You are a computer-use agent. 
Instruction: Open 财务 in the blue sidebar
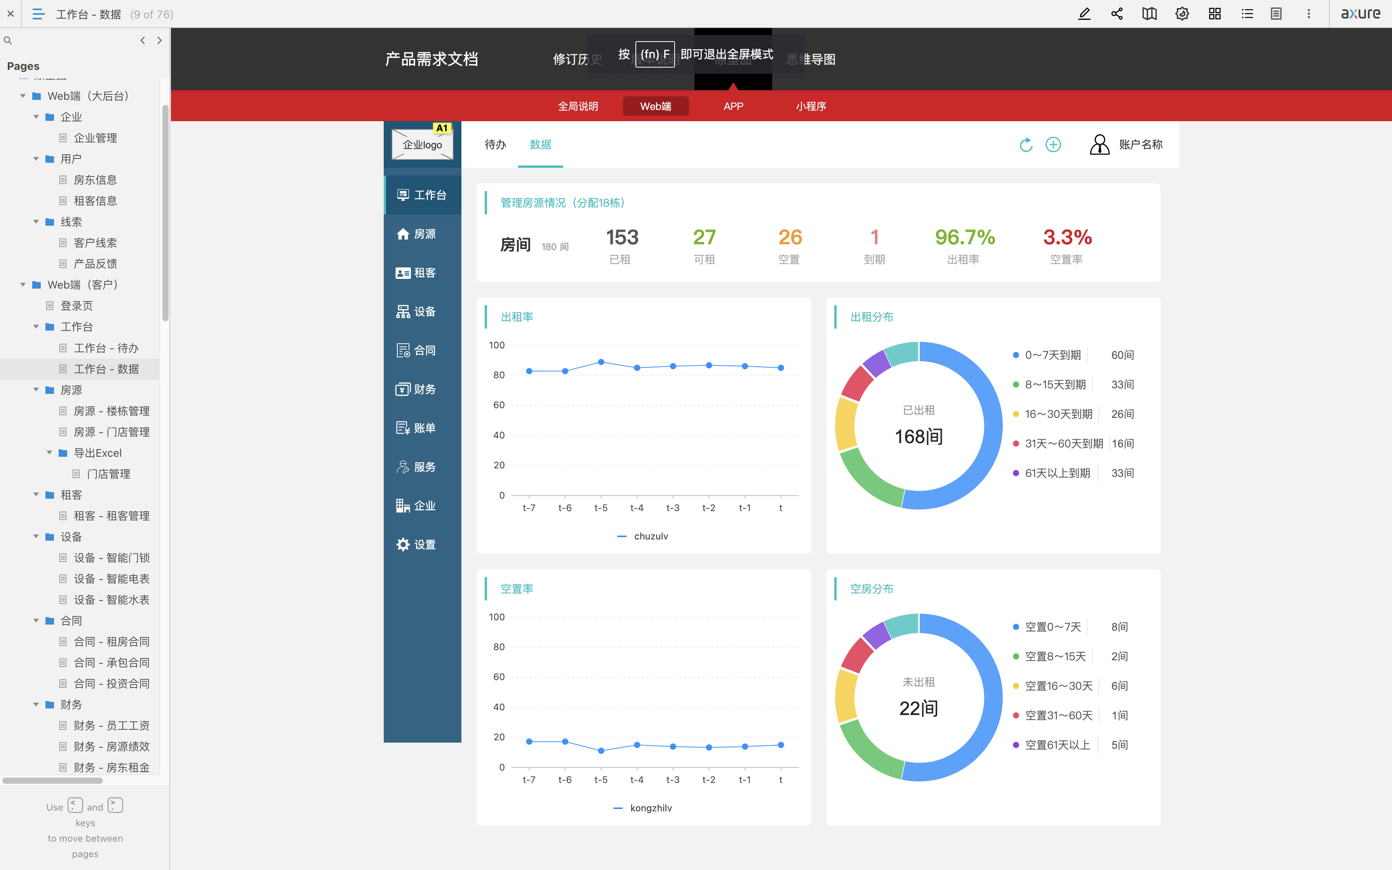pyautogui.click(x=422, y=389)
